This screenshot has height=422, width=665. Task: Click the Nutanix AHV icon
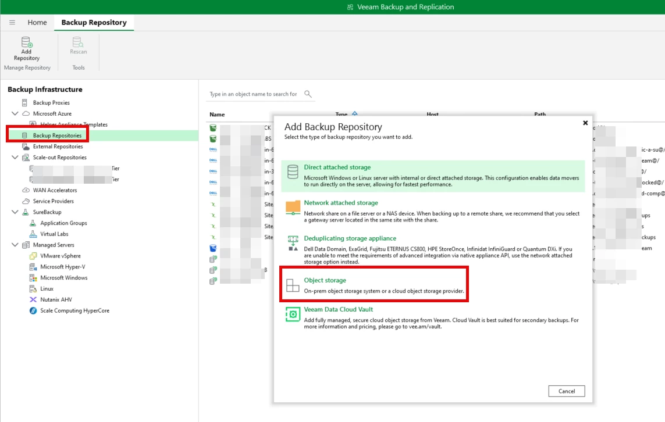coord(33,299)
